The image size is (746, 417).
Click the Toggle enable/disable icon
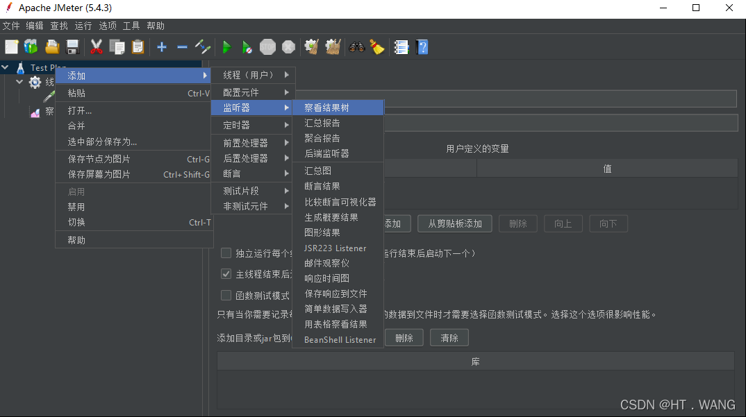tap(203, 47)
